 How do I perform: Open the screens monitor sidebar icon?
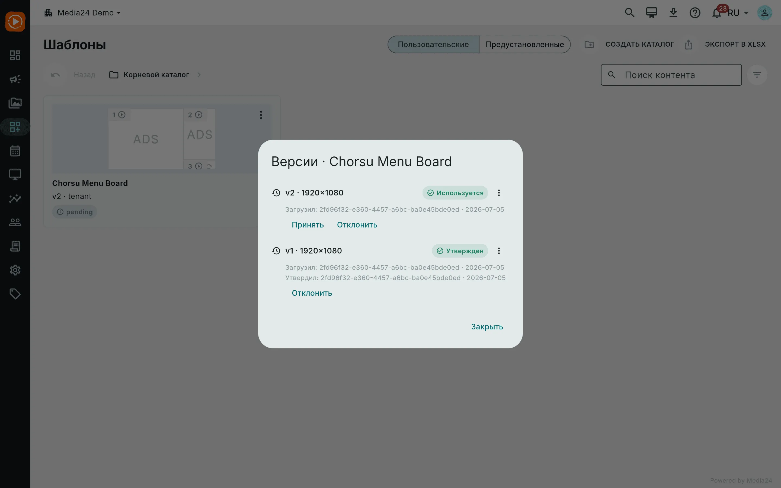click(15, 175)
